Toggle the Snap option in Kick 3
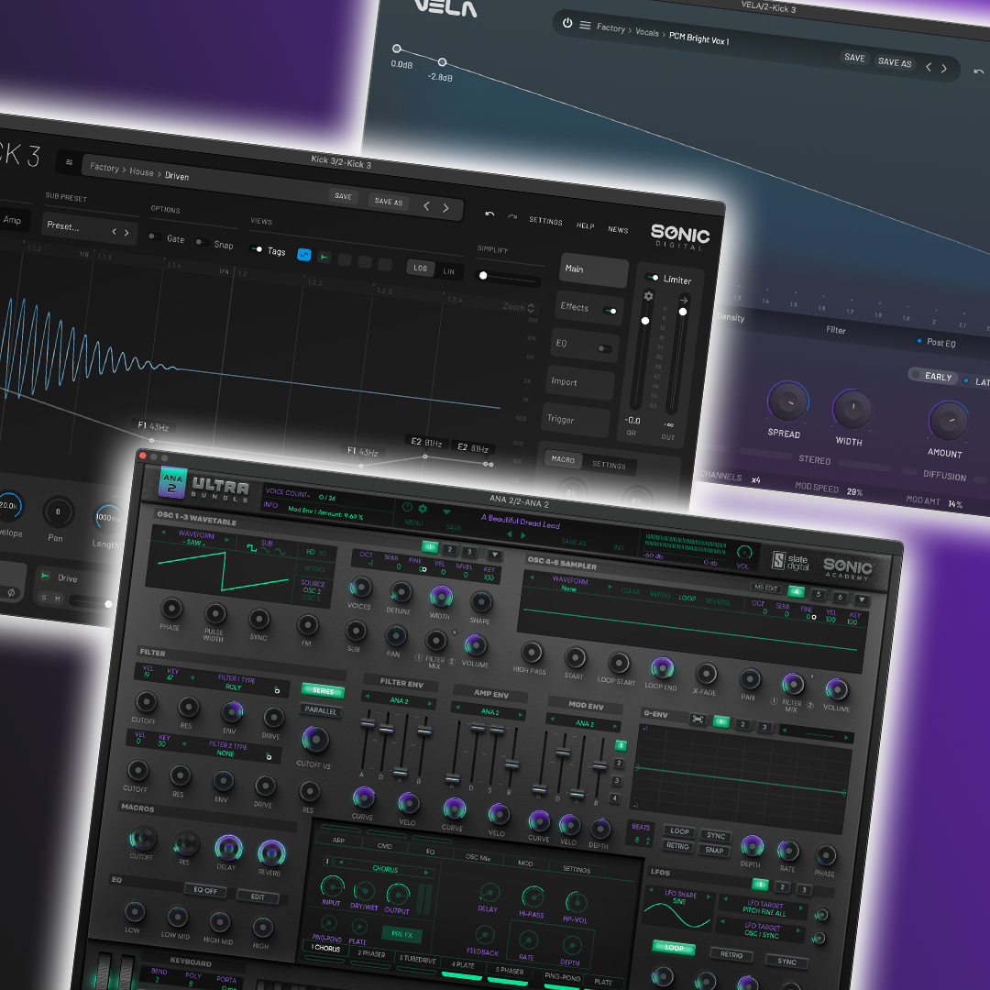 point(201,242)
